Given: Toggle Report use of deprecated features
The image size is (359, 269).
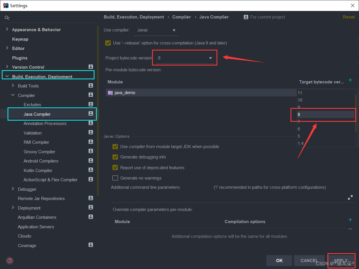Looking at the screenshot, I should tap(115, 167).
